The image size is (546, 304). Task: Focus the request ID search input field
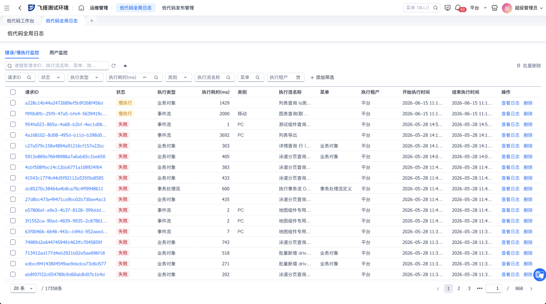(x=57, y=65)
